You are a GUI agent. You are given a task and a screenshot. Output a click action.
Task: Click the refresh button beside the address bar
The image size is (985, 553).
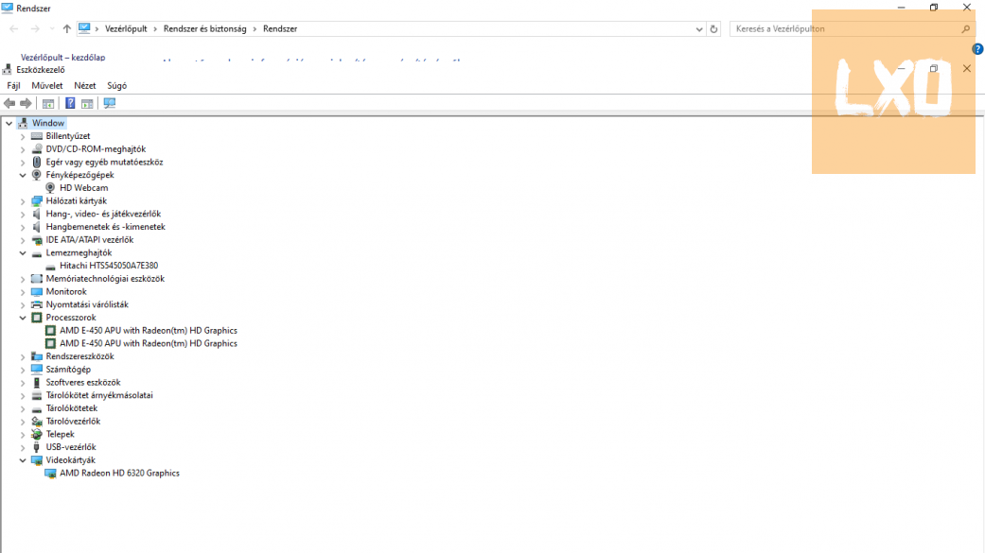[713, 29]
